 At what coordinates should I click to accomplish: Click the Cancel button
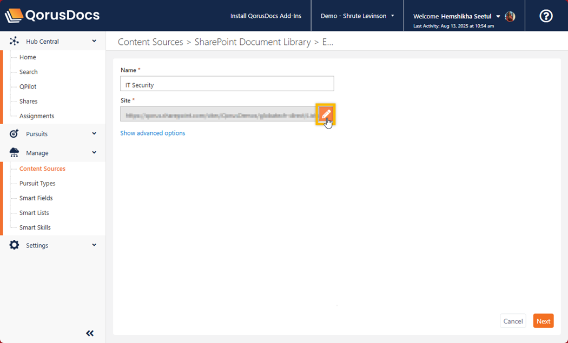pyautogui.click(x=513, y=321)
